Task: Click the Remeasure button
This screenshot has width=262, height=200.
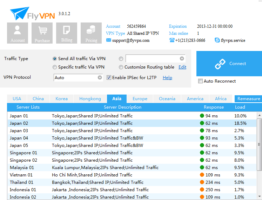Action: tap(248, 99)
